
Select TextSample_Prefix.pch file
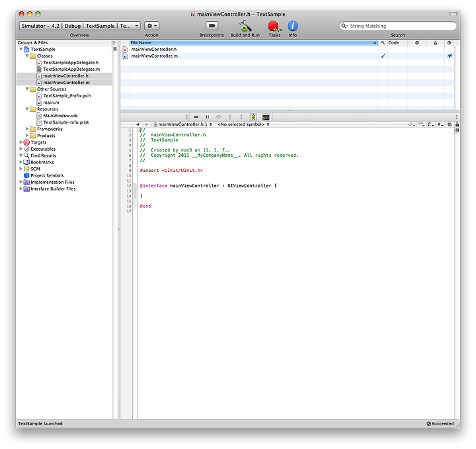point(67,96)
